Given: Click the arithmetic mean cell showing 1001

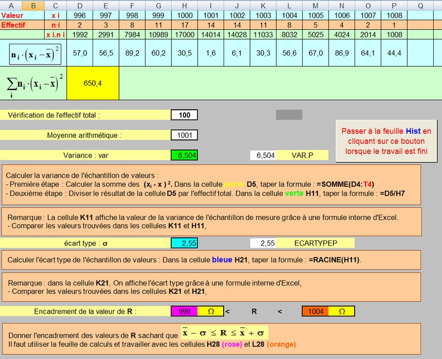Looking at the screenshot, I should [x=184, y=135].
